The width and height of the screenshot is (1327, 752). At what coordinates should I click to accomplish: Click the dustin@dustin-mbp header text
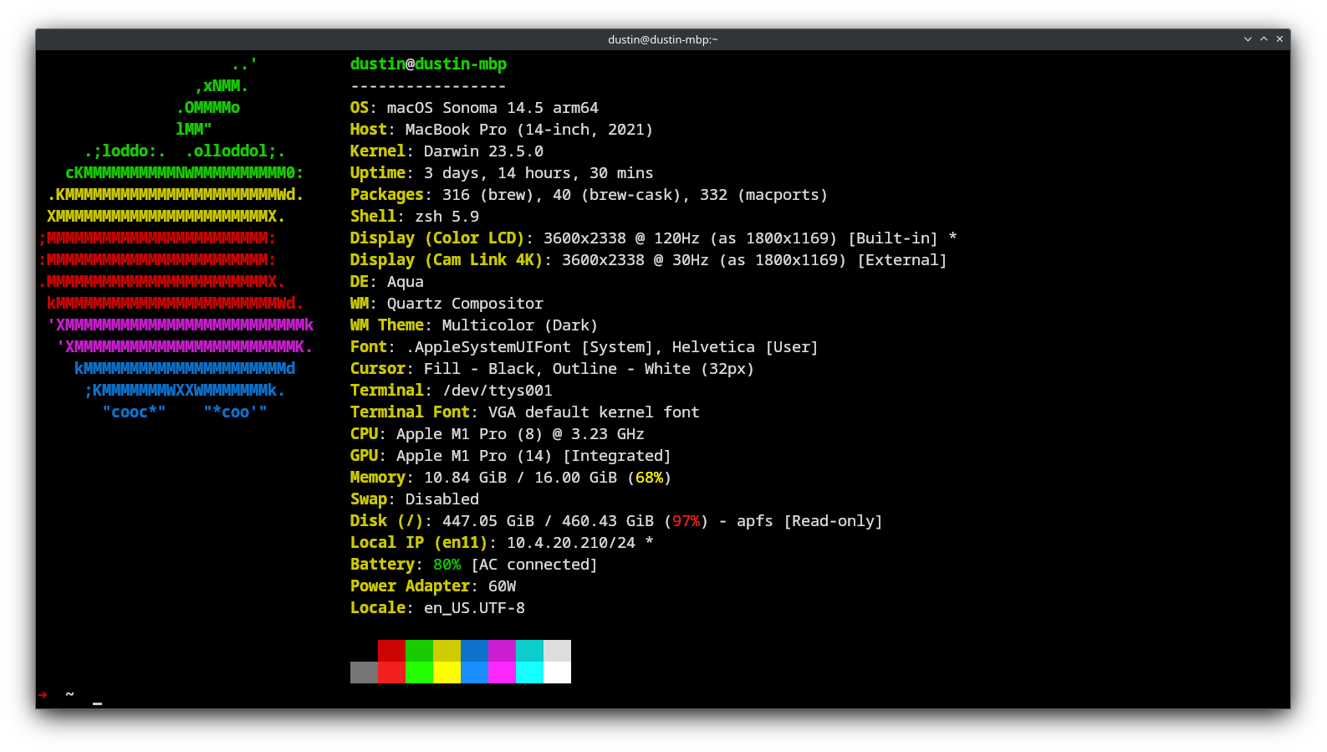coord(428,64)
